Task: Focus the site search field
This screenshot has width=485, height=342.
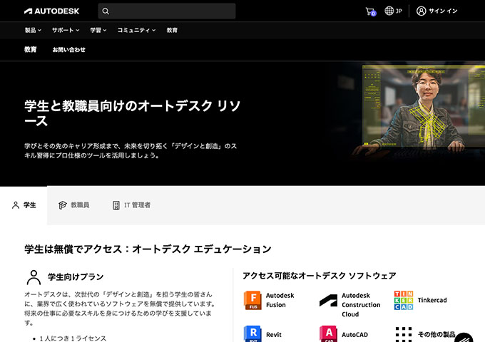Action: 167,11
